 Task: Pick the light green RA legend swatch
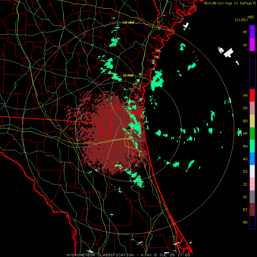[252, 146]
